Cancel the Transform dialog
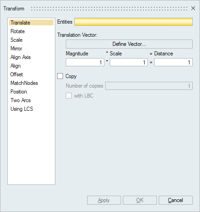This screenshot has width=200, height=212. coord(176,200)
